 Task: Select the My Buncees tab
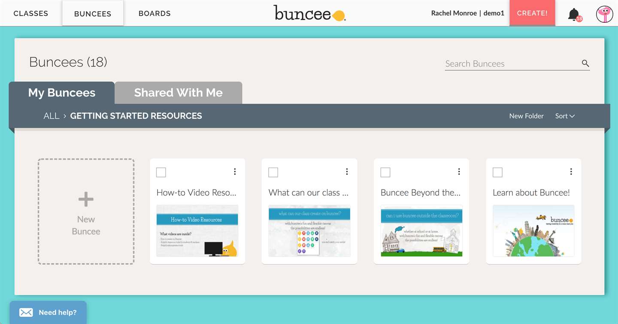click(62, 93)
